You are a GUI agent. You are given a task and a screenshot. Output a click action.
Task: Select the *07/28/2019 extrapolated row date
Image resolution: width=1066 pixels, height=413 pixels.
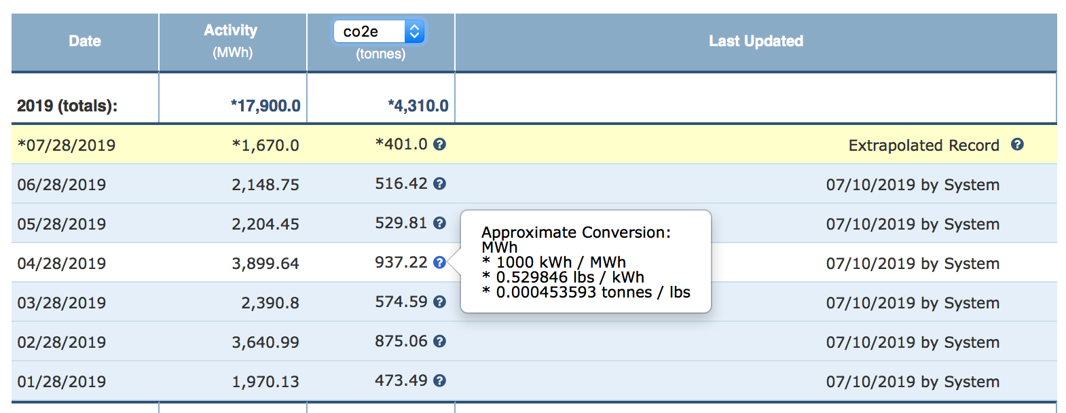pyautogui.click(x=67, y=145)
